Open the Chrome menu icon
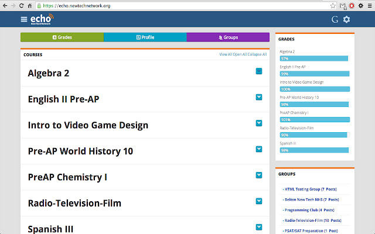The width and height of the screenshot is (375, 234). (370, 6)
